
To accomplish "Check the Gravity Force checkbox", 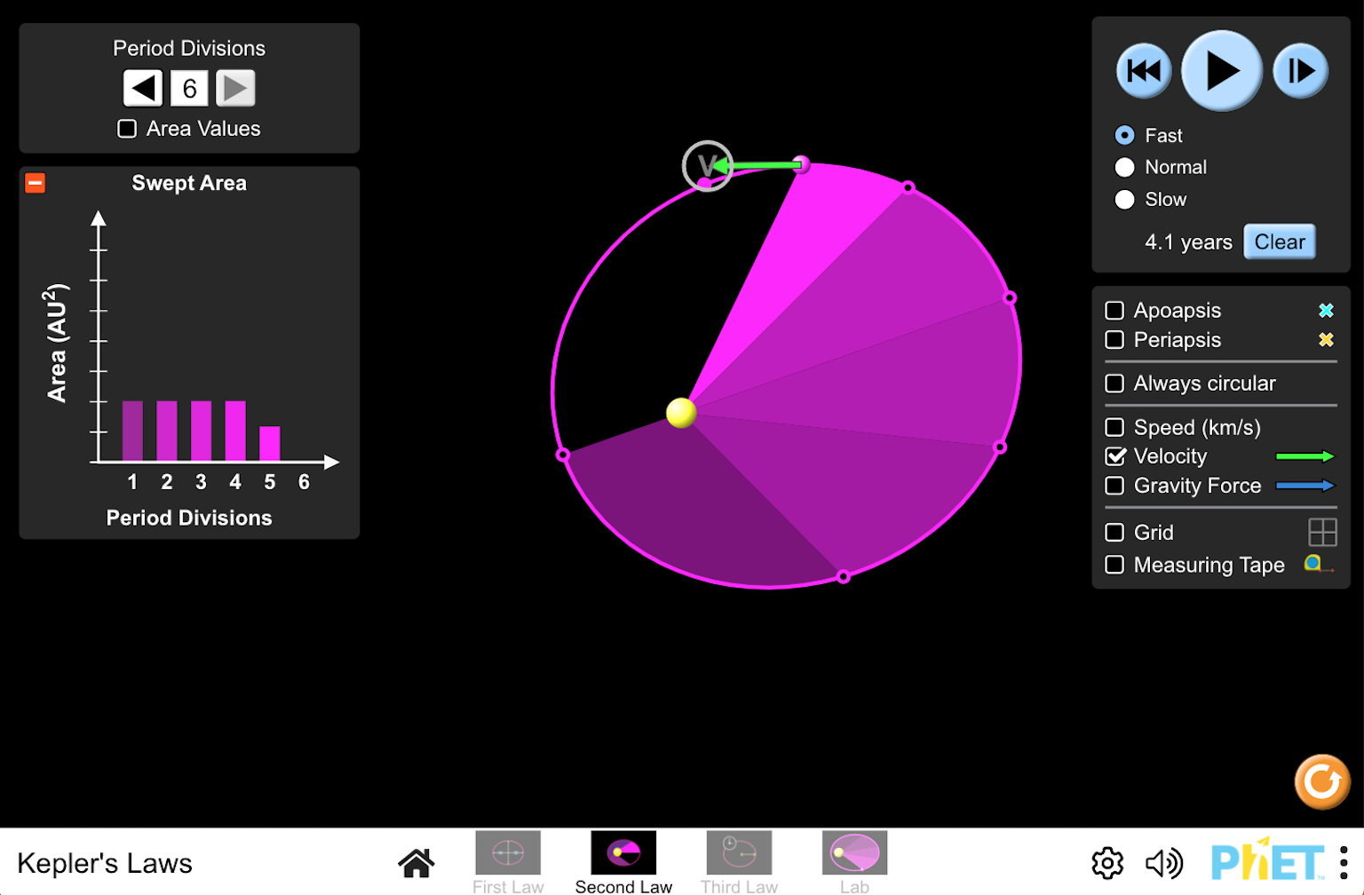I will tap(1114, 486).
